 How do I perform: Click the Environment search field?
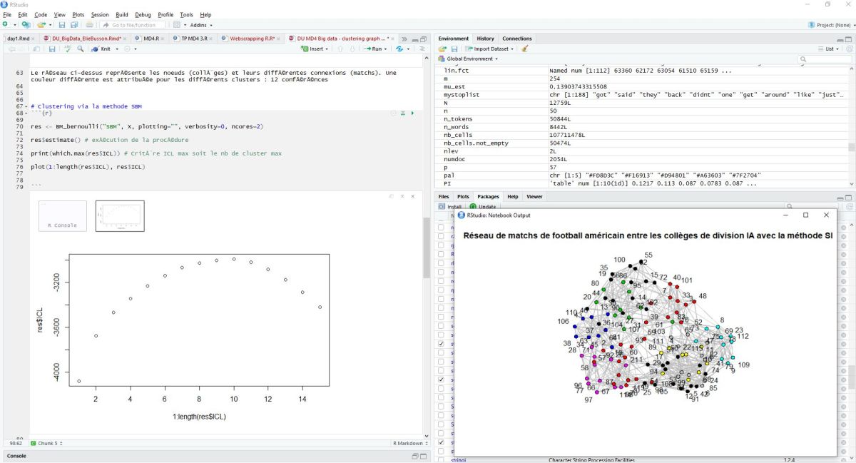click(826, 59)
